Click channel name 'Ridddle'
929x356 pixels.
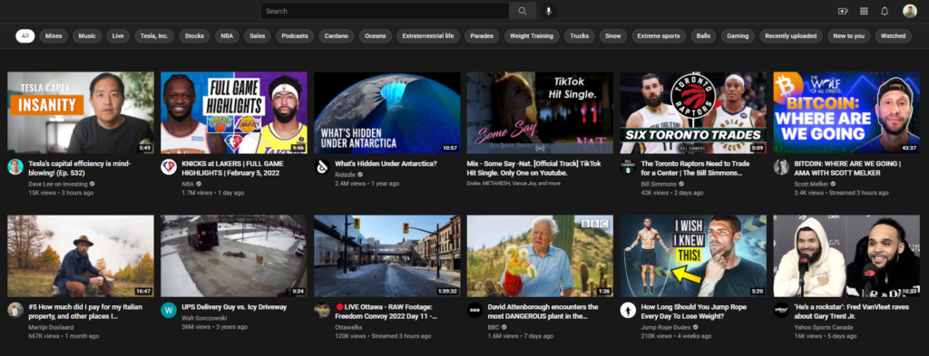point(346,175)
